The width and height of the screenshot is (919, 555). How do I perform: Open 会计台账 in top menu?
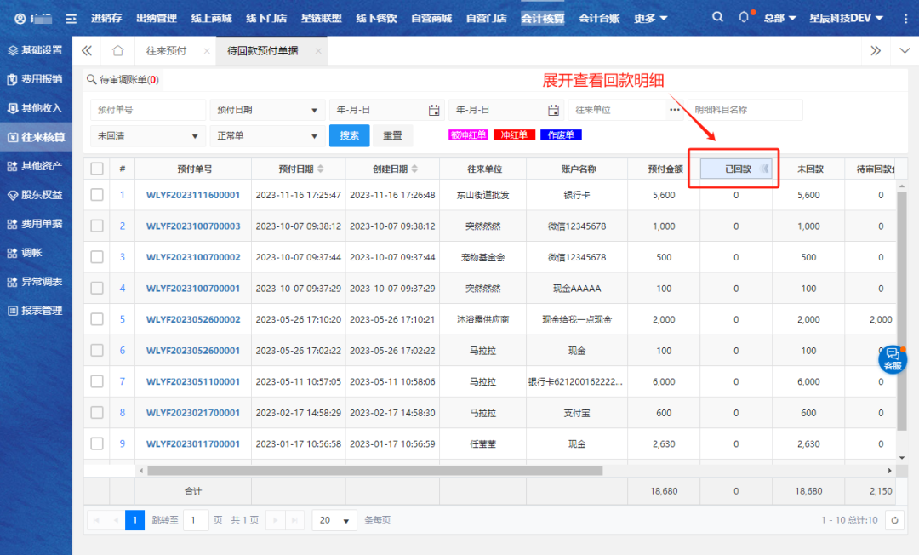click(x=599, y=18)
